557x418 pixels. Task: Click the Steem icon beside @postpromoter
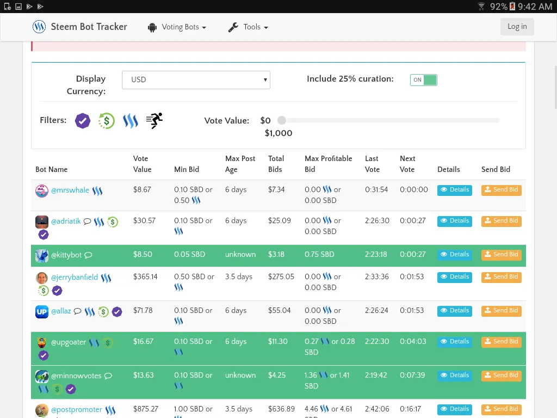pos(110,410)
